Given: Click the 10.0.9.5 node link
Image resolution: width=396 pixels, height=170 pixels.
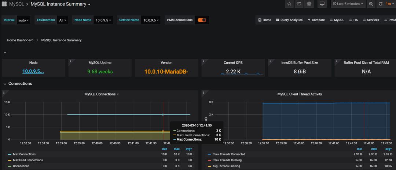Looking at the screenshot, I should (x=33, y=72).
